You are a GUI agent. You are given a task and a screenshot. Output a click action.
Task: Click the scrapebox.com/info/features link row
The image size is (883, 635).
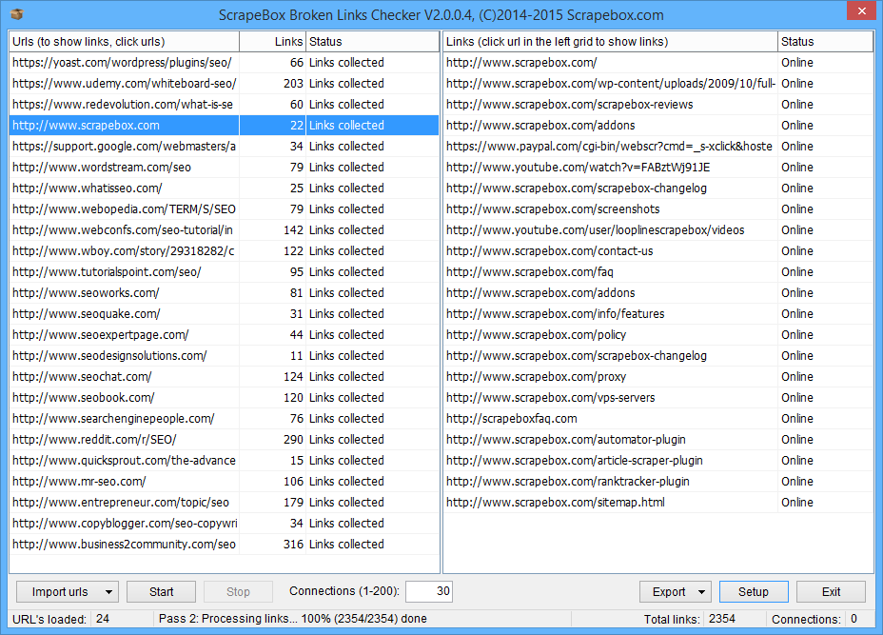(657, 314)
